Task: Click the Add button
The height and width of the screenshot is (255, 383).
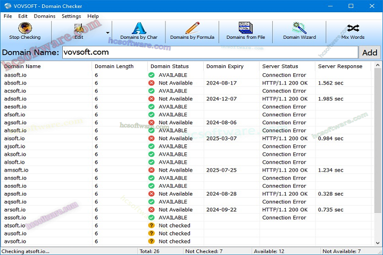Action: point(370,53)
